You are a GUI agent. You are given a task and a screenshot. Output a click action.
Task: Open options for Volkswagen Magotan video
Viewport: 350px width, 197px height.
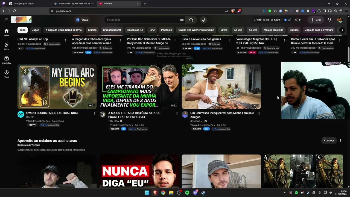click(x=284, y=41)
